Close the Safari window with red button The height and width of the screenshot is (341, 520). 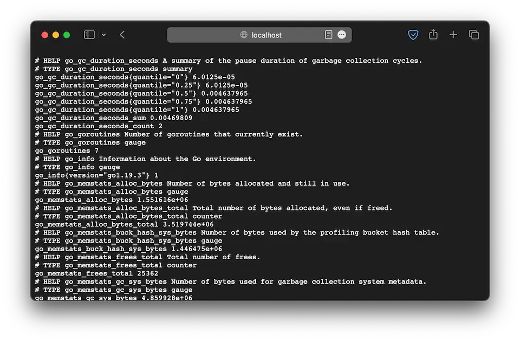pos(45,35)
